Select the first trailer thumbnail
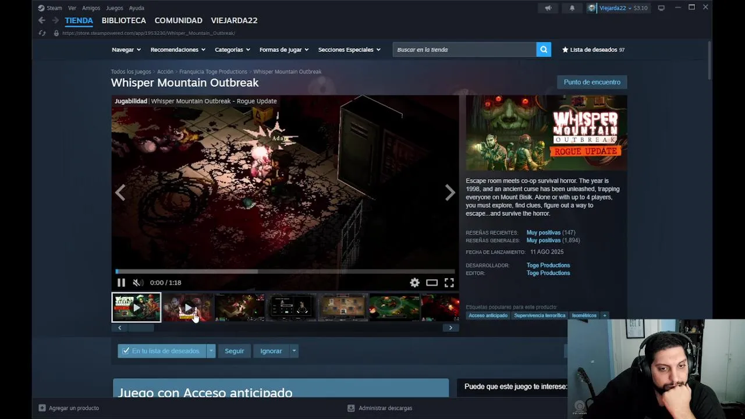The height and width of the screenshot is (419, 745). pyautogui.click(x=136, y=307)
